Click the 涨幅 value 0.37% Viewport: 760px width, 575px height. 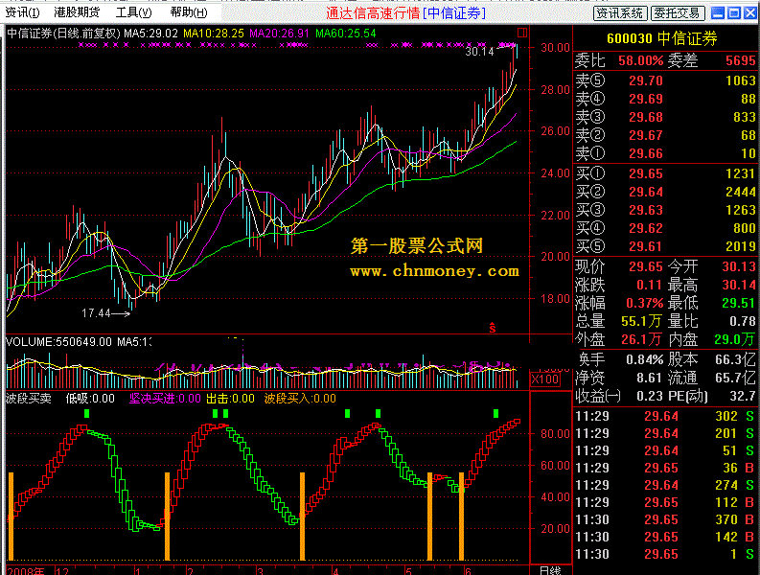pyautogui.click(x=645, y=303)
